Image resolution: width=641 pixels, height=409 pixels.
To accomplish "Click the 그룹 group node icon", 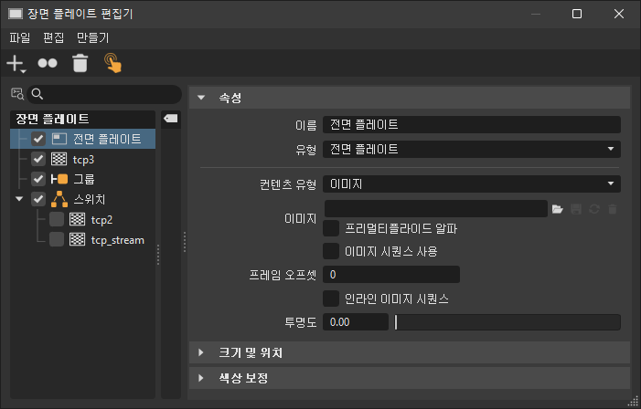I will [x=59, y=179].
